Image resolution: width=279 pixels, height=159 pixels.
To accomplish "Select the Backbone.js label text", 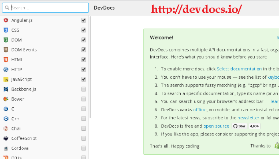I will tap(24, 89).
